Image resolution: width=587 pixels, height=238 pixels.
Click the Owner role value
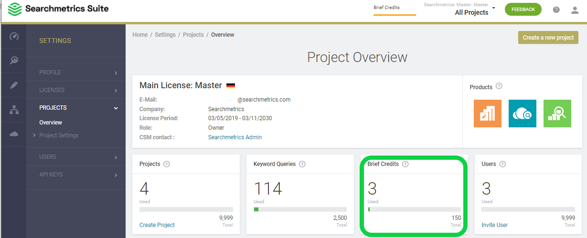pyautogui.click(x=216, y=128)
